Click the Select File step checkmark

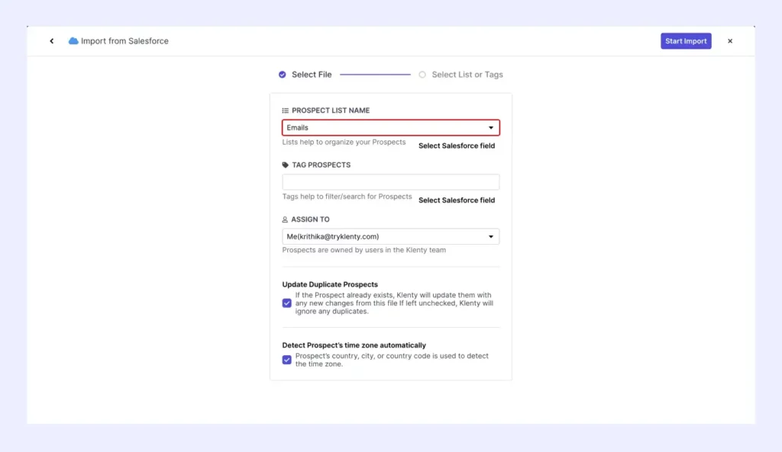coord(283,75)
